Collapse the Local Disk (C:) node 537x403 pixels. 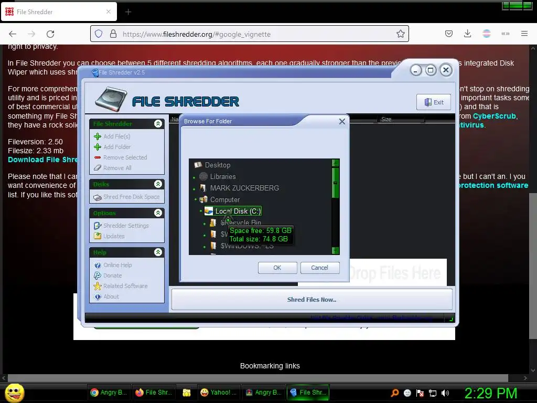tap(201, 211)
